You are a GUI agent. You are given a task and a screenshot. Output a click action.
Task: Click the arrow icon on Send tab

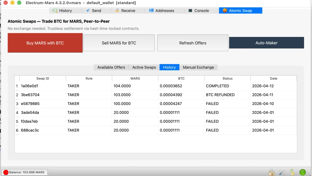[88, 10]
